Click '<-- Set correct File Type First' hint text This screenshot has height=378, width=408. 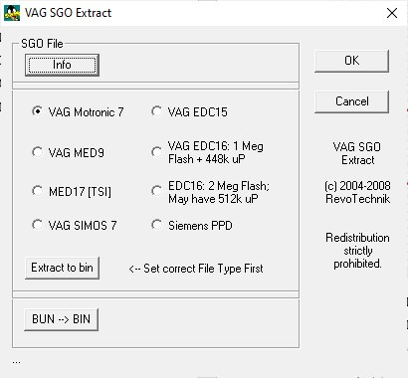[x=196, y=269]
